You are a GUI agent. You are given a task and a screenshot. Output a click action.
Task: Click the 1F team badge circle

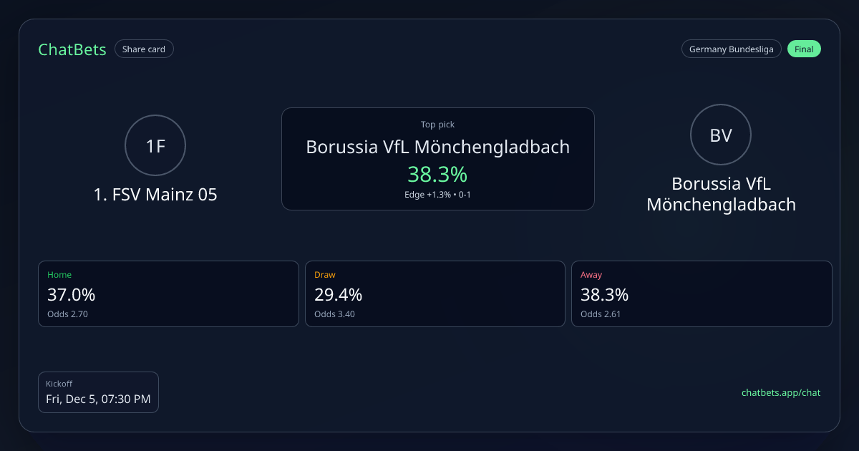[155, 146]
